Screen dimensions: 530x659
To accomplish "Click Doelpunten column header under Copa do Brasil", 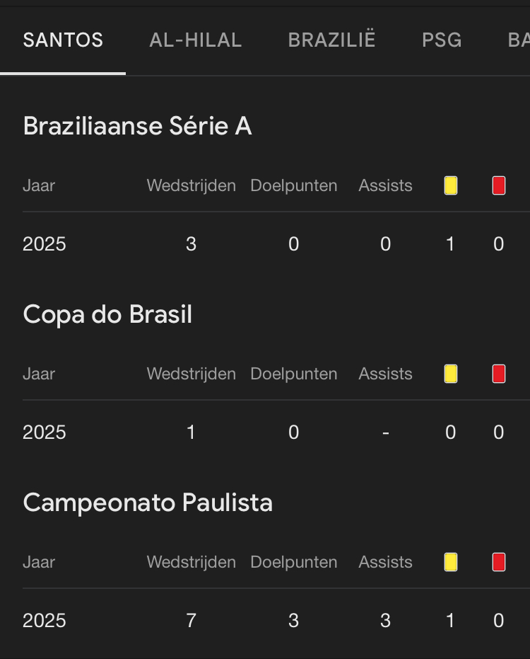I will tap(293, 374).
